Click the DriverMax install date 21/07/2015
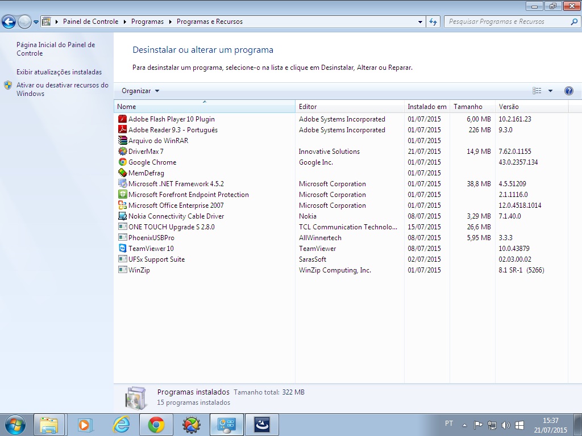The width and height of the screenshot is (582, 436). coord(424,151)
